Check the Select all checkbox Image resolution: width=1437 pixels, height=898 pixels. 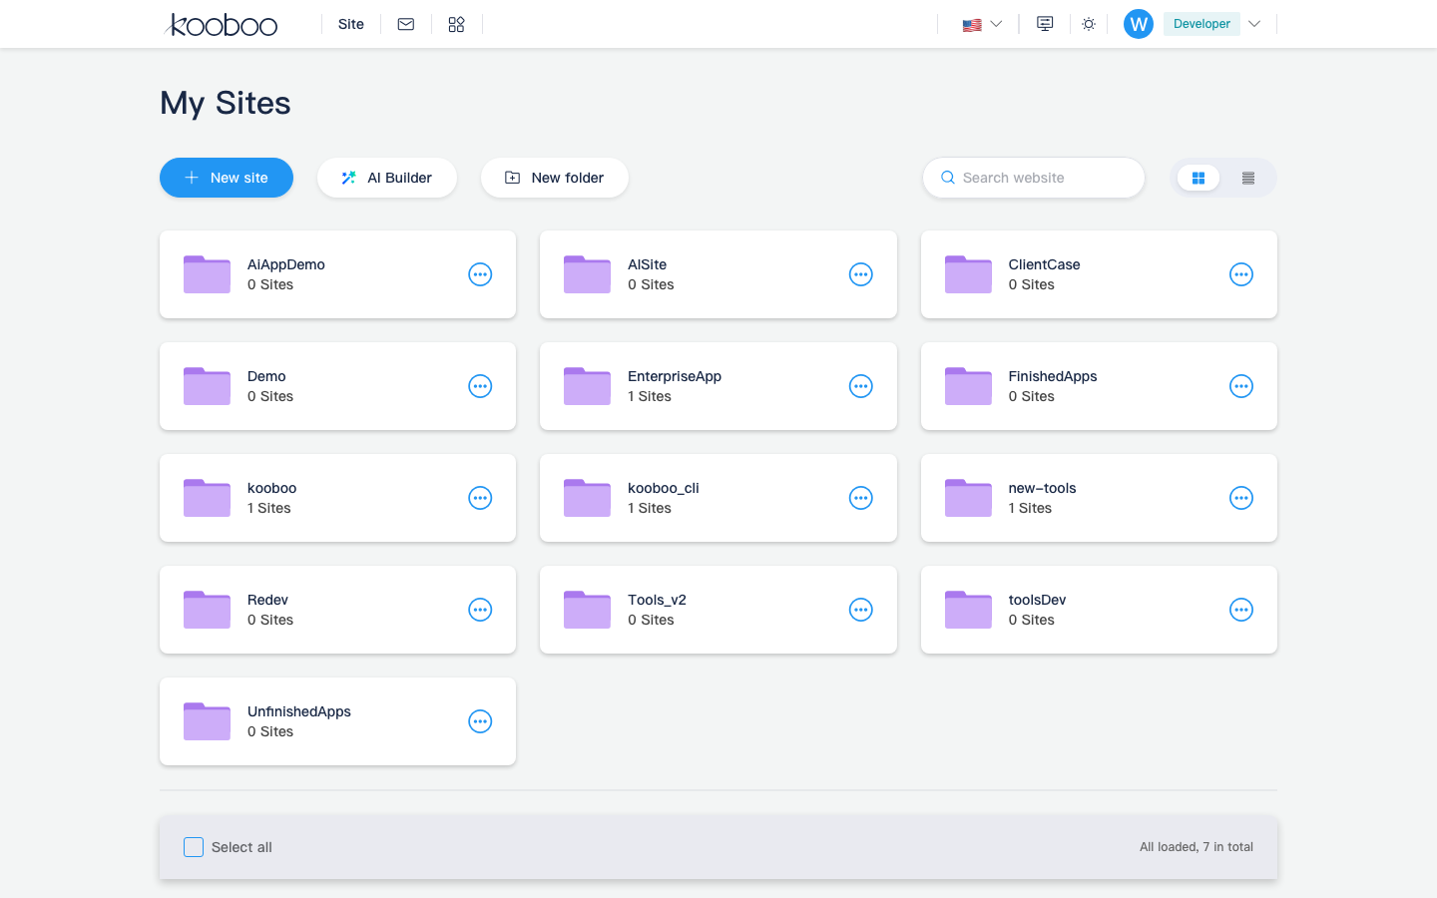click(x=194, y=847)
